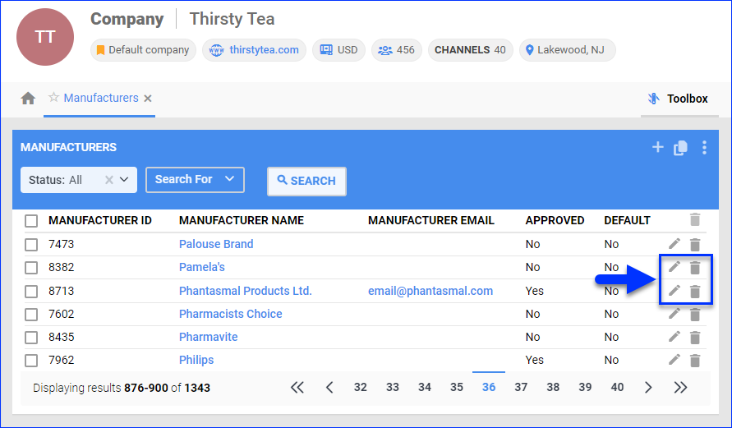
Task: Add a new manufacturer with plus icon
Action: coord(657,148)
